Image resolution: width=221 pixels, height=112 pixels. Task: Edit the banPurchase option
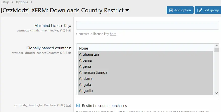coord(68,106)
